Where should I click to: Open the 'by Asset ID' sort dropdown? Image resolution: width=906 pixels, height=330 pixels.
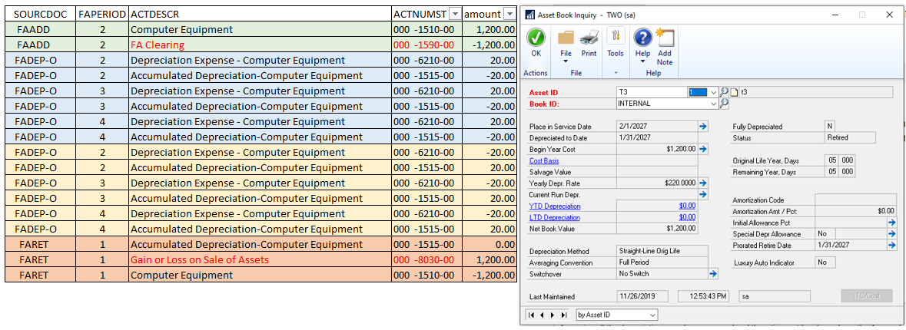click(x=653, y=315)
